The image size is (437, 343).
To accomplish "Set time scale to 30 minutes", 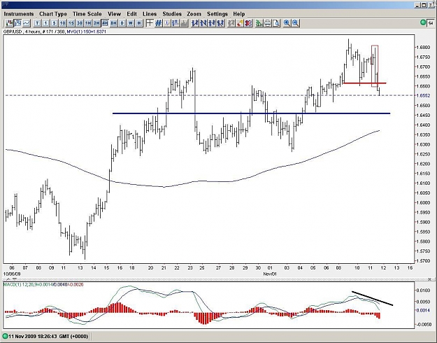I will [x=80, y=23].
